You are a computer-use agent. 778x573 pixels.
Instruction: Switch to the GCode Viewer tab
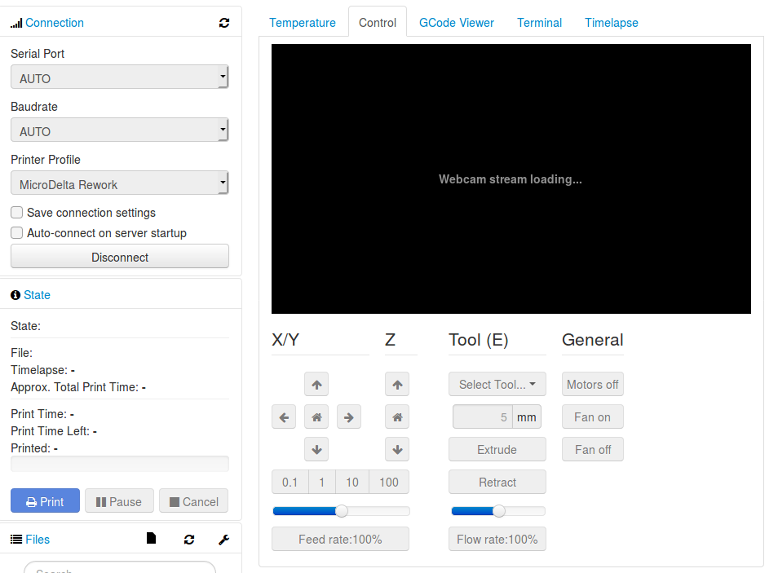pyautogui.click(x=456, y=23)
